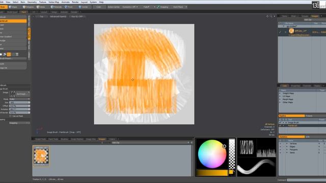Open the Action Center dropdown
Viewport: 326px width, 183px height.
point(114,7)
